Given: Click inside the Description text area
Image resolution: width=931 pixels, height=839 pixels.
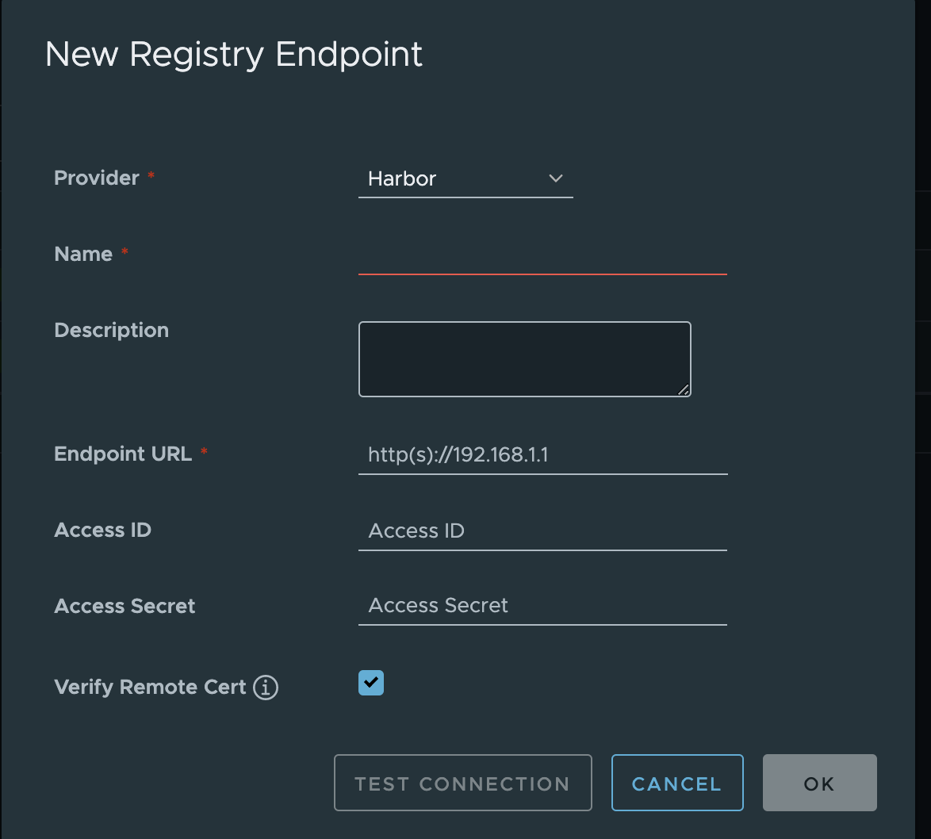Looking at the screenshot, I should pos(524,357).
